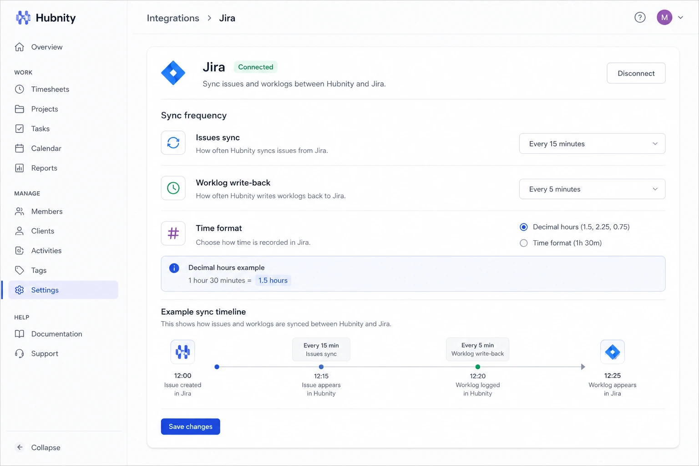Go back to Integrations breadcrumb
The image size is (699, 466).
click(173, 18)
